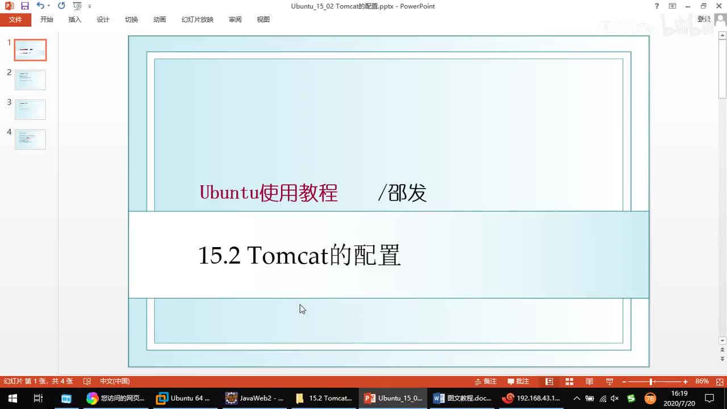
Task: Open 192.168.43.1 taskbar application
Action: (532, 398)
